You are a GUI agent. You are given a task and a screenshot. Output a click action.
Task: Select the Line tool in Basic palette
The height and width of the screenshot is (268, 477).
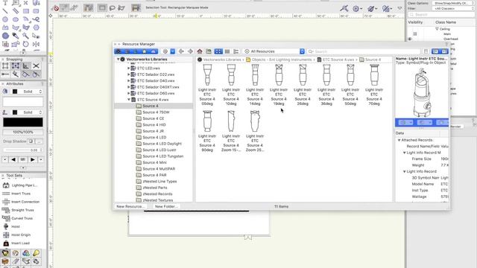pyautogui.click(x=5, y=11)
